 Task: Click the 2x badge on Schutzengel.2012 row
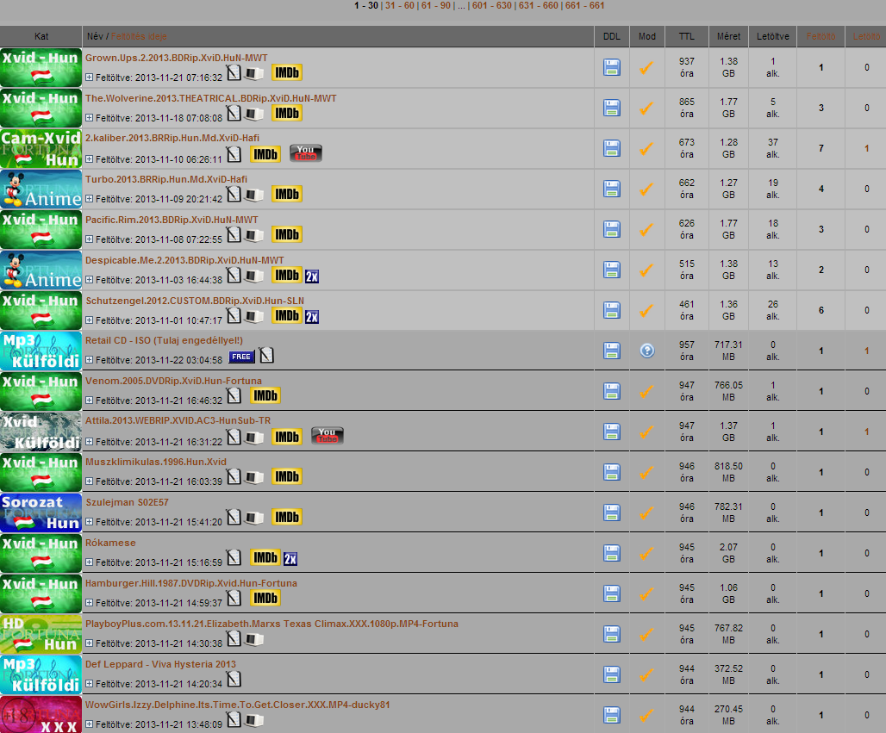[312, 317]
